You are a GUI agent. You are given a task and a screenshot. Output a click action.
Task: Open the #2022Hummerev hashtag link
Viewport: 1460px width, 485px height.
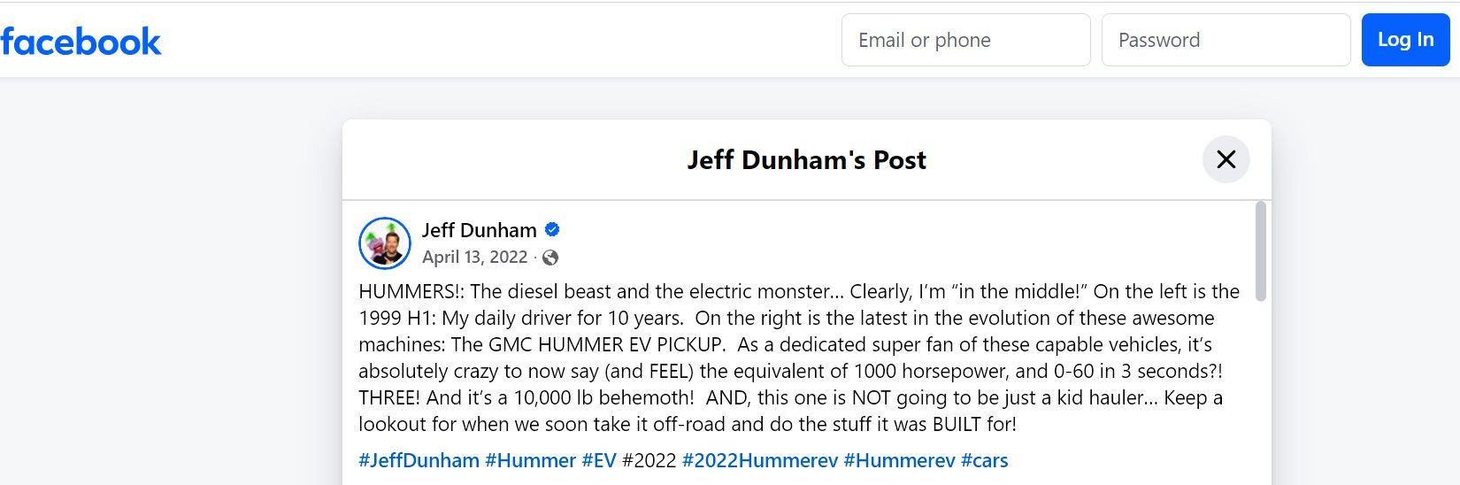(x=759, y=460)
